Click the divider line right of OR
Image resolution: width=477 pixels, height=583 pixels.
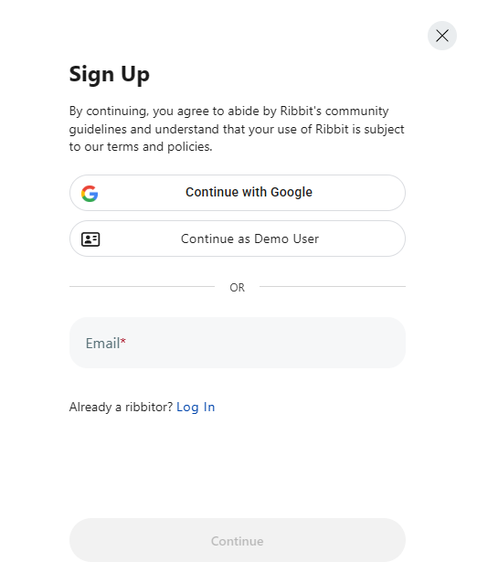[x=333, y=286]
